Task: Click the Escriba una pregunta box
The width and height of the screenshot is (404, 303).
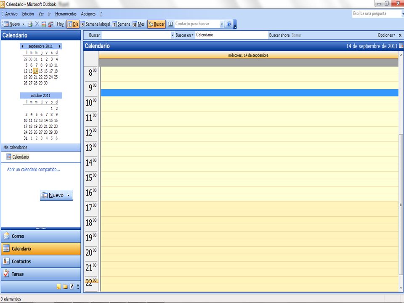Action: 377,13
